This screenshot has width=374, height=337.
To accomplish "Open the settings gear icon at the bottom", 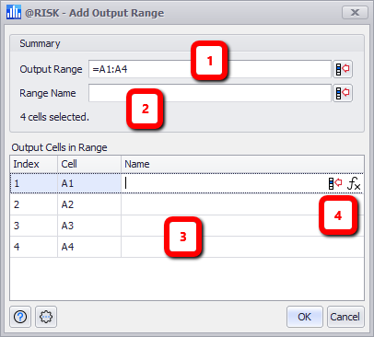I will coord(46,317).
